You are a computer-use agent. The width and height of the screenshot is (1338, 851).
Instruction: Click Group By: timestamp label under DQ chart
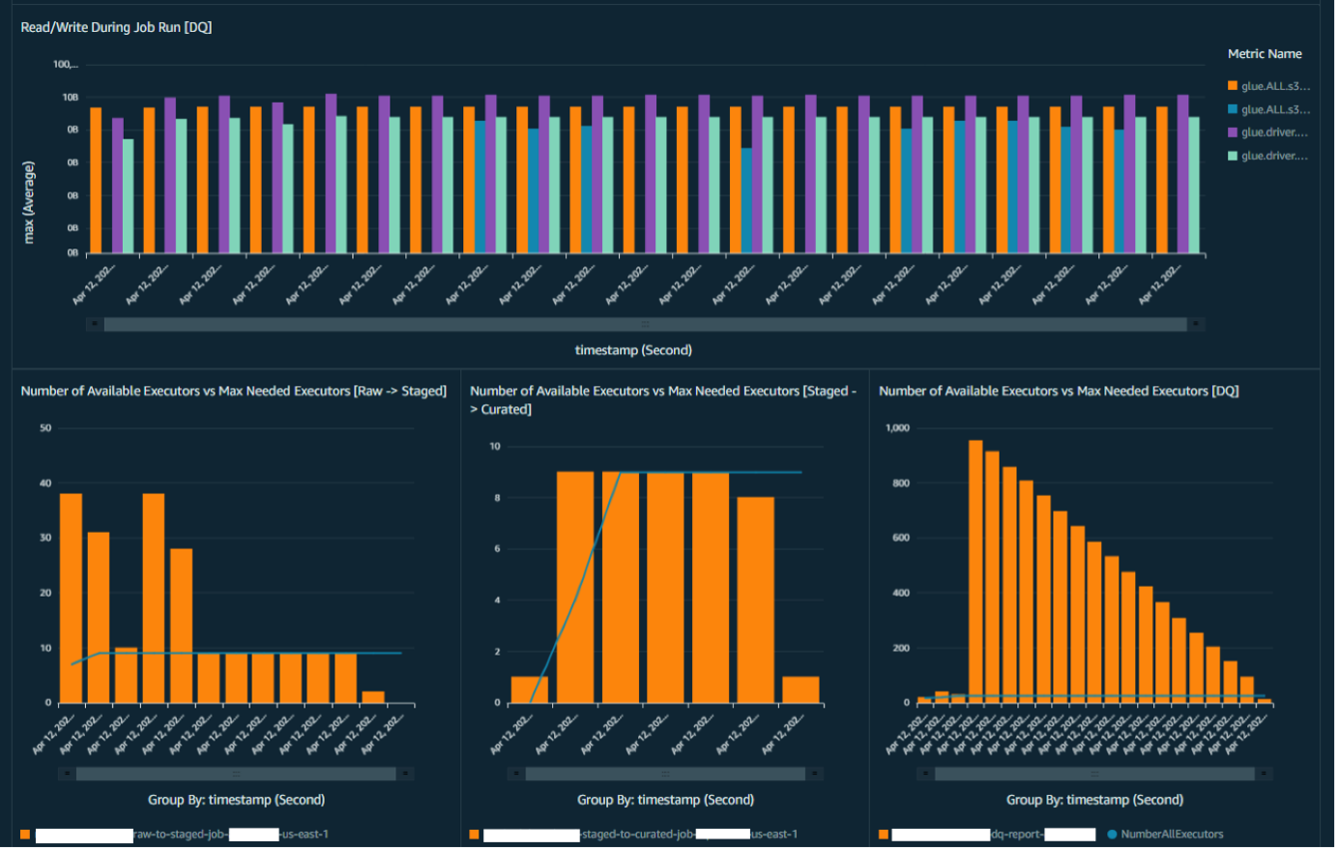point(1094,800)
